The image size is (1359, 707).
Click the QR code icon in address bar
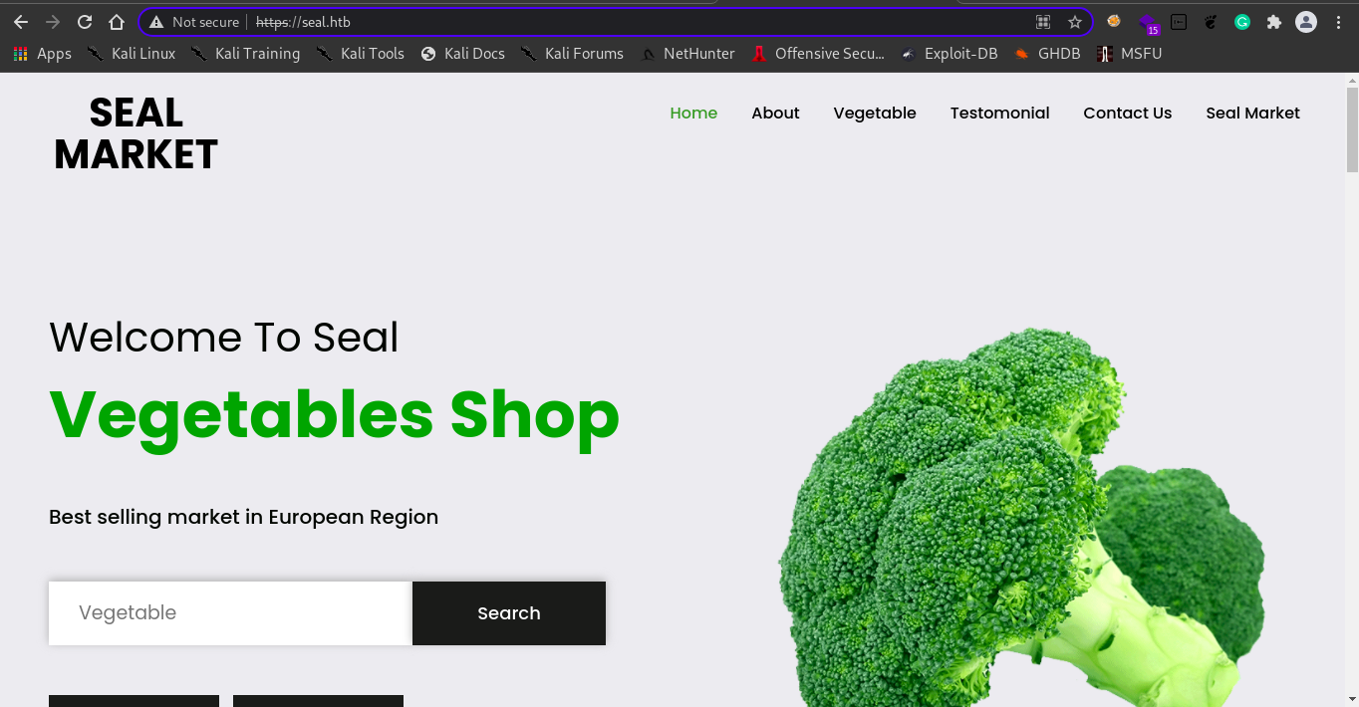click(x=1043, y=22)
